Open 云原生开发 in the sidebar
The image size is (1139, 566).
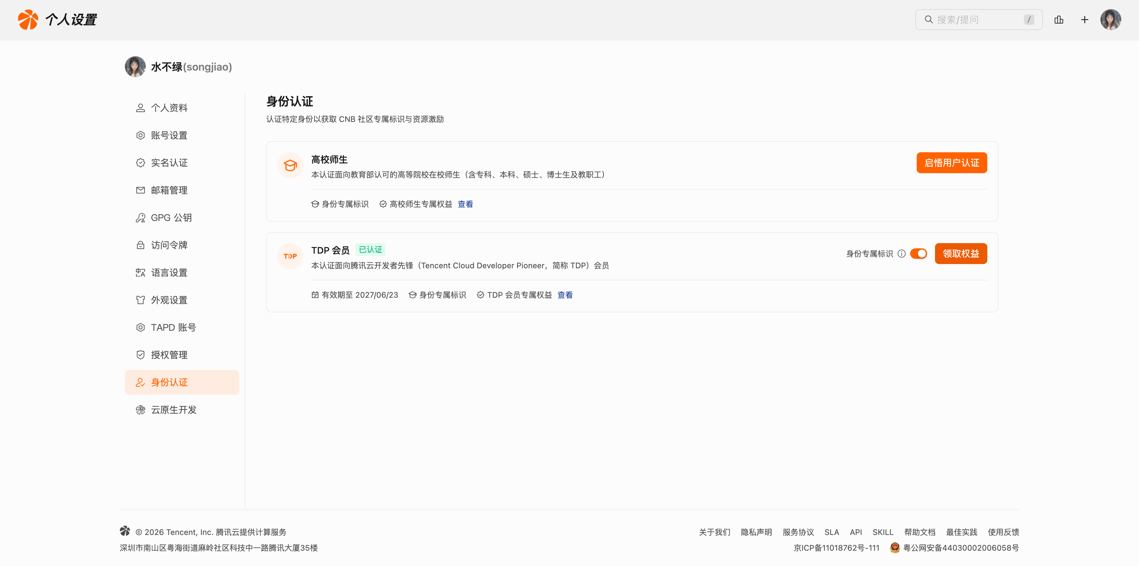[182, 409]
